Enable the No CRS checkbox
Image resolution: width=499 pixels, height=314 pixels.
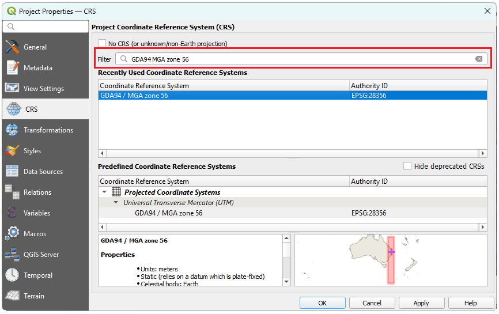pos(102,44)
